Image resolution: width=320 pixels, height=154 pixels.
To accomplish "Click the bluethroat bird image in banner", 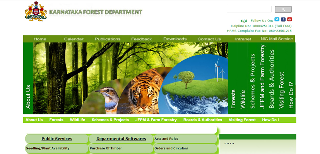I will click(x=108, y=100).
